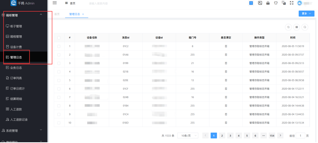Image resolution: width=318 pixels, height=143 pixels.
Task: Open 人工退款 sidebar item
Action: (x=24, y=109)
